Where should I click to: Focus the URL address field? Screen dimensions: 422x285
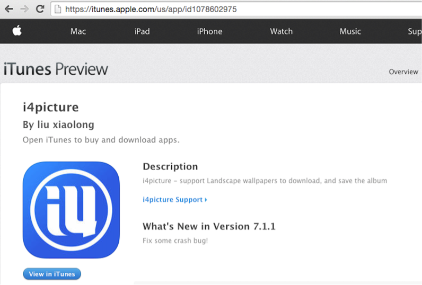coord(212,9)
